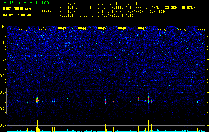
Task: Click the 0048 time marker
Action: (162, 28)
